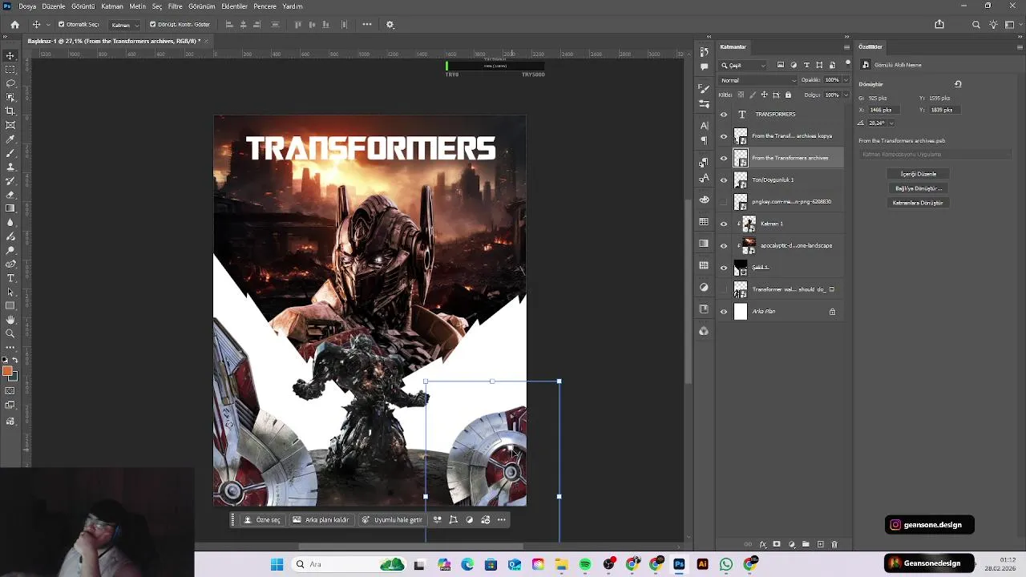
Task: Open the Pencere menu
Action: (265, 6)
